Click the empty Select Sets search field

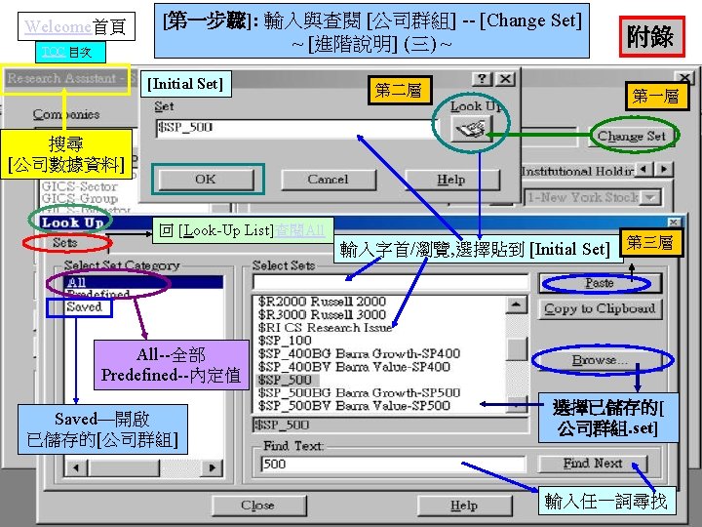tap(391, 283)
